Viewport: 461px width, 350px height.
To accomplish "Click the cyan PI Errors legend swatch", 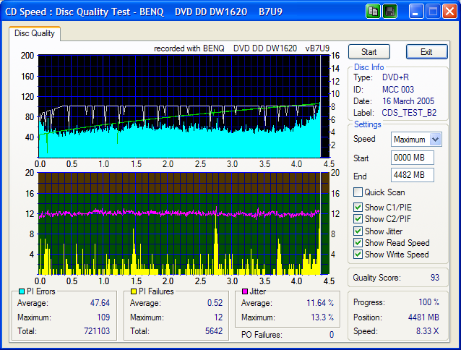I will click(20, 292).
